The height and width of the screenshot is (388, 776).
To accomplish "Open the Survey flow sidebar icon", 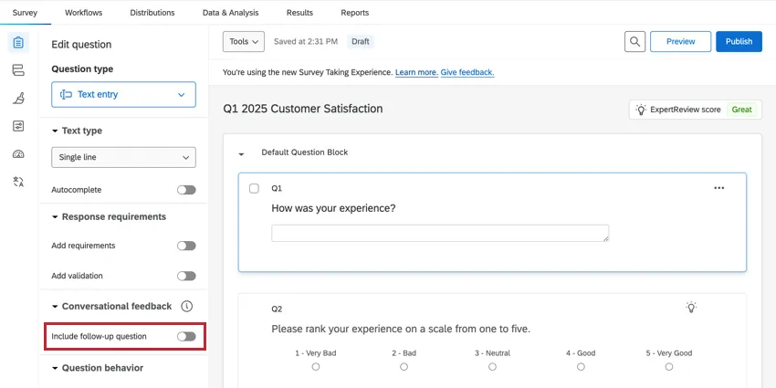I will [18, 70].
